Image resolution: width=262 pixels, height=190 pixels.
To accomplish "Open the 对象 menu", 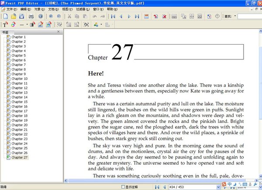I will (39, 9).
